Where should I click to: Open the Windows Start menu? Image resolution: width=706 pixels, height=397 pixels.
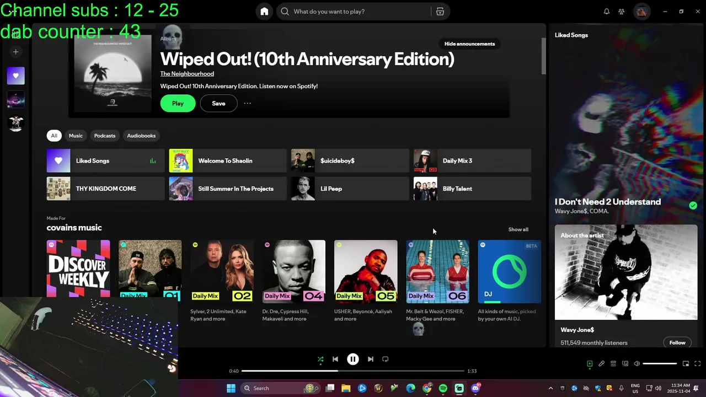[x=231, y=388]
